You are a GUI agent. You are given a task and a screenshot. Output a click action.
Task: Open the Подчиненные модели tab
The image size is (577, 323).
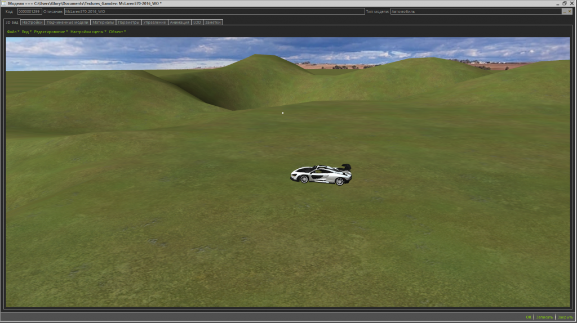tap(68, 22)
